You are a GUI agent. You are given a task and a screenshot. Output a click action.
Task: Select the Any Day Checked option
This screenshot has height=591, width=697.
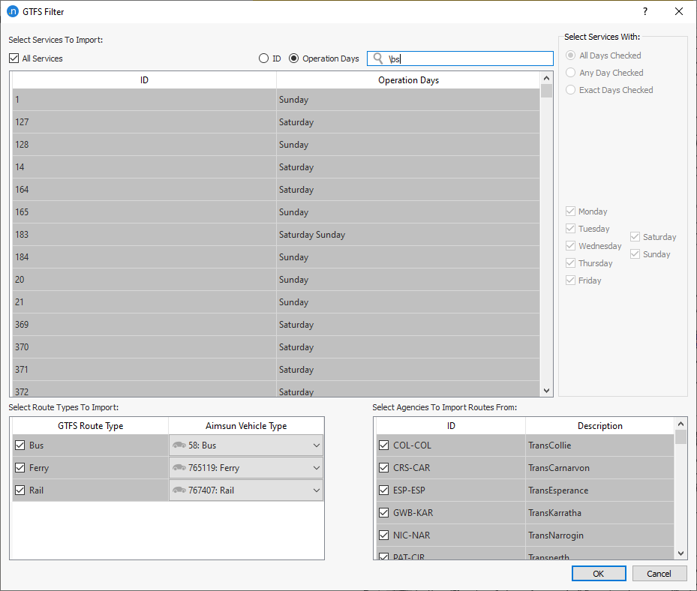pyautogui.click(x=570, y=72)
